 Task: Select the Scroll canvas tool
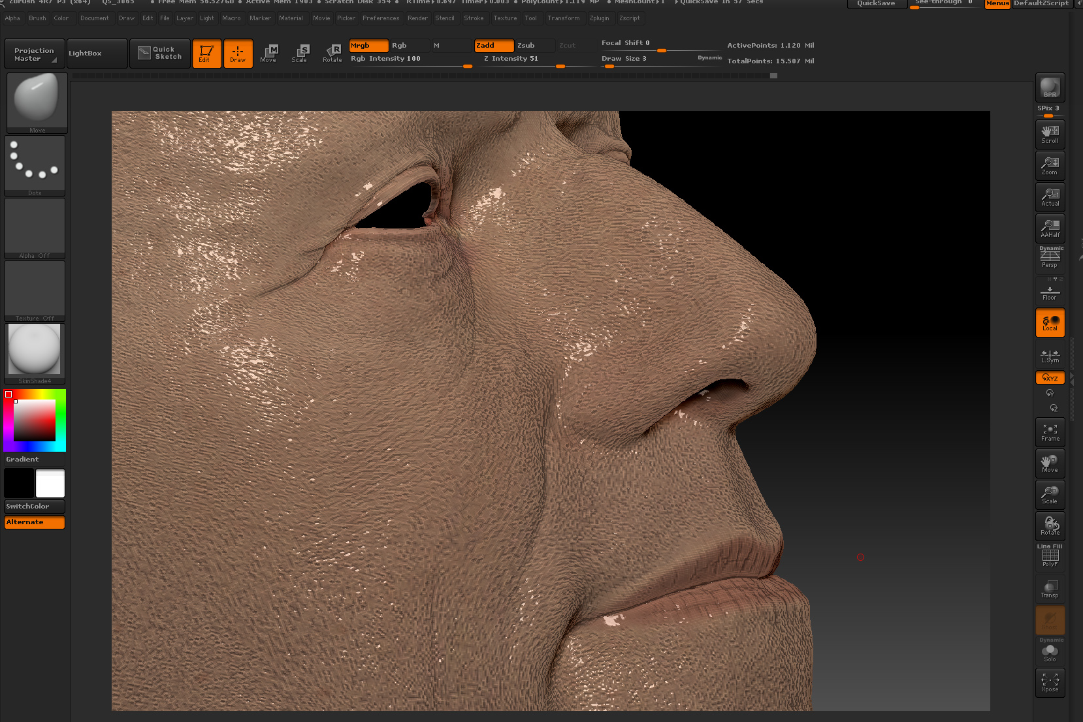coord(1050,134)
